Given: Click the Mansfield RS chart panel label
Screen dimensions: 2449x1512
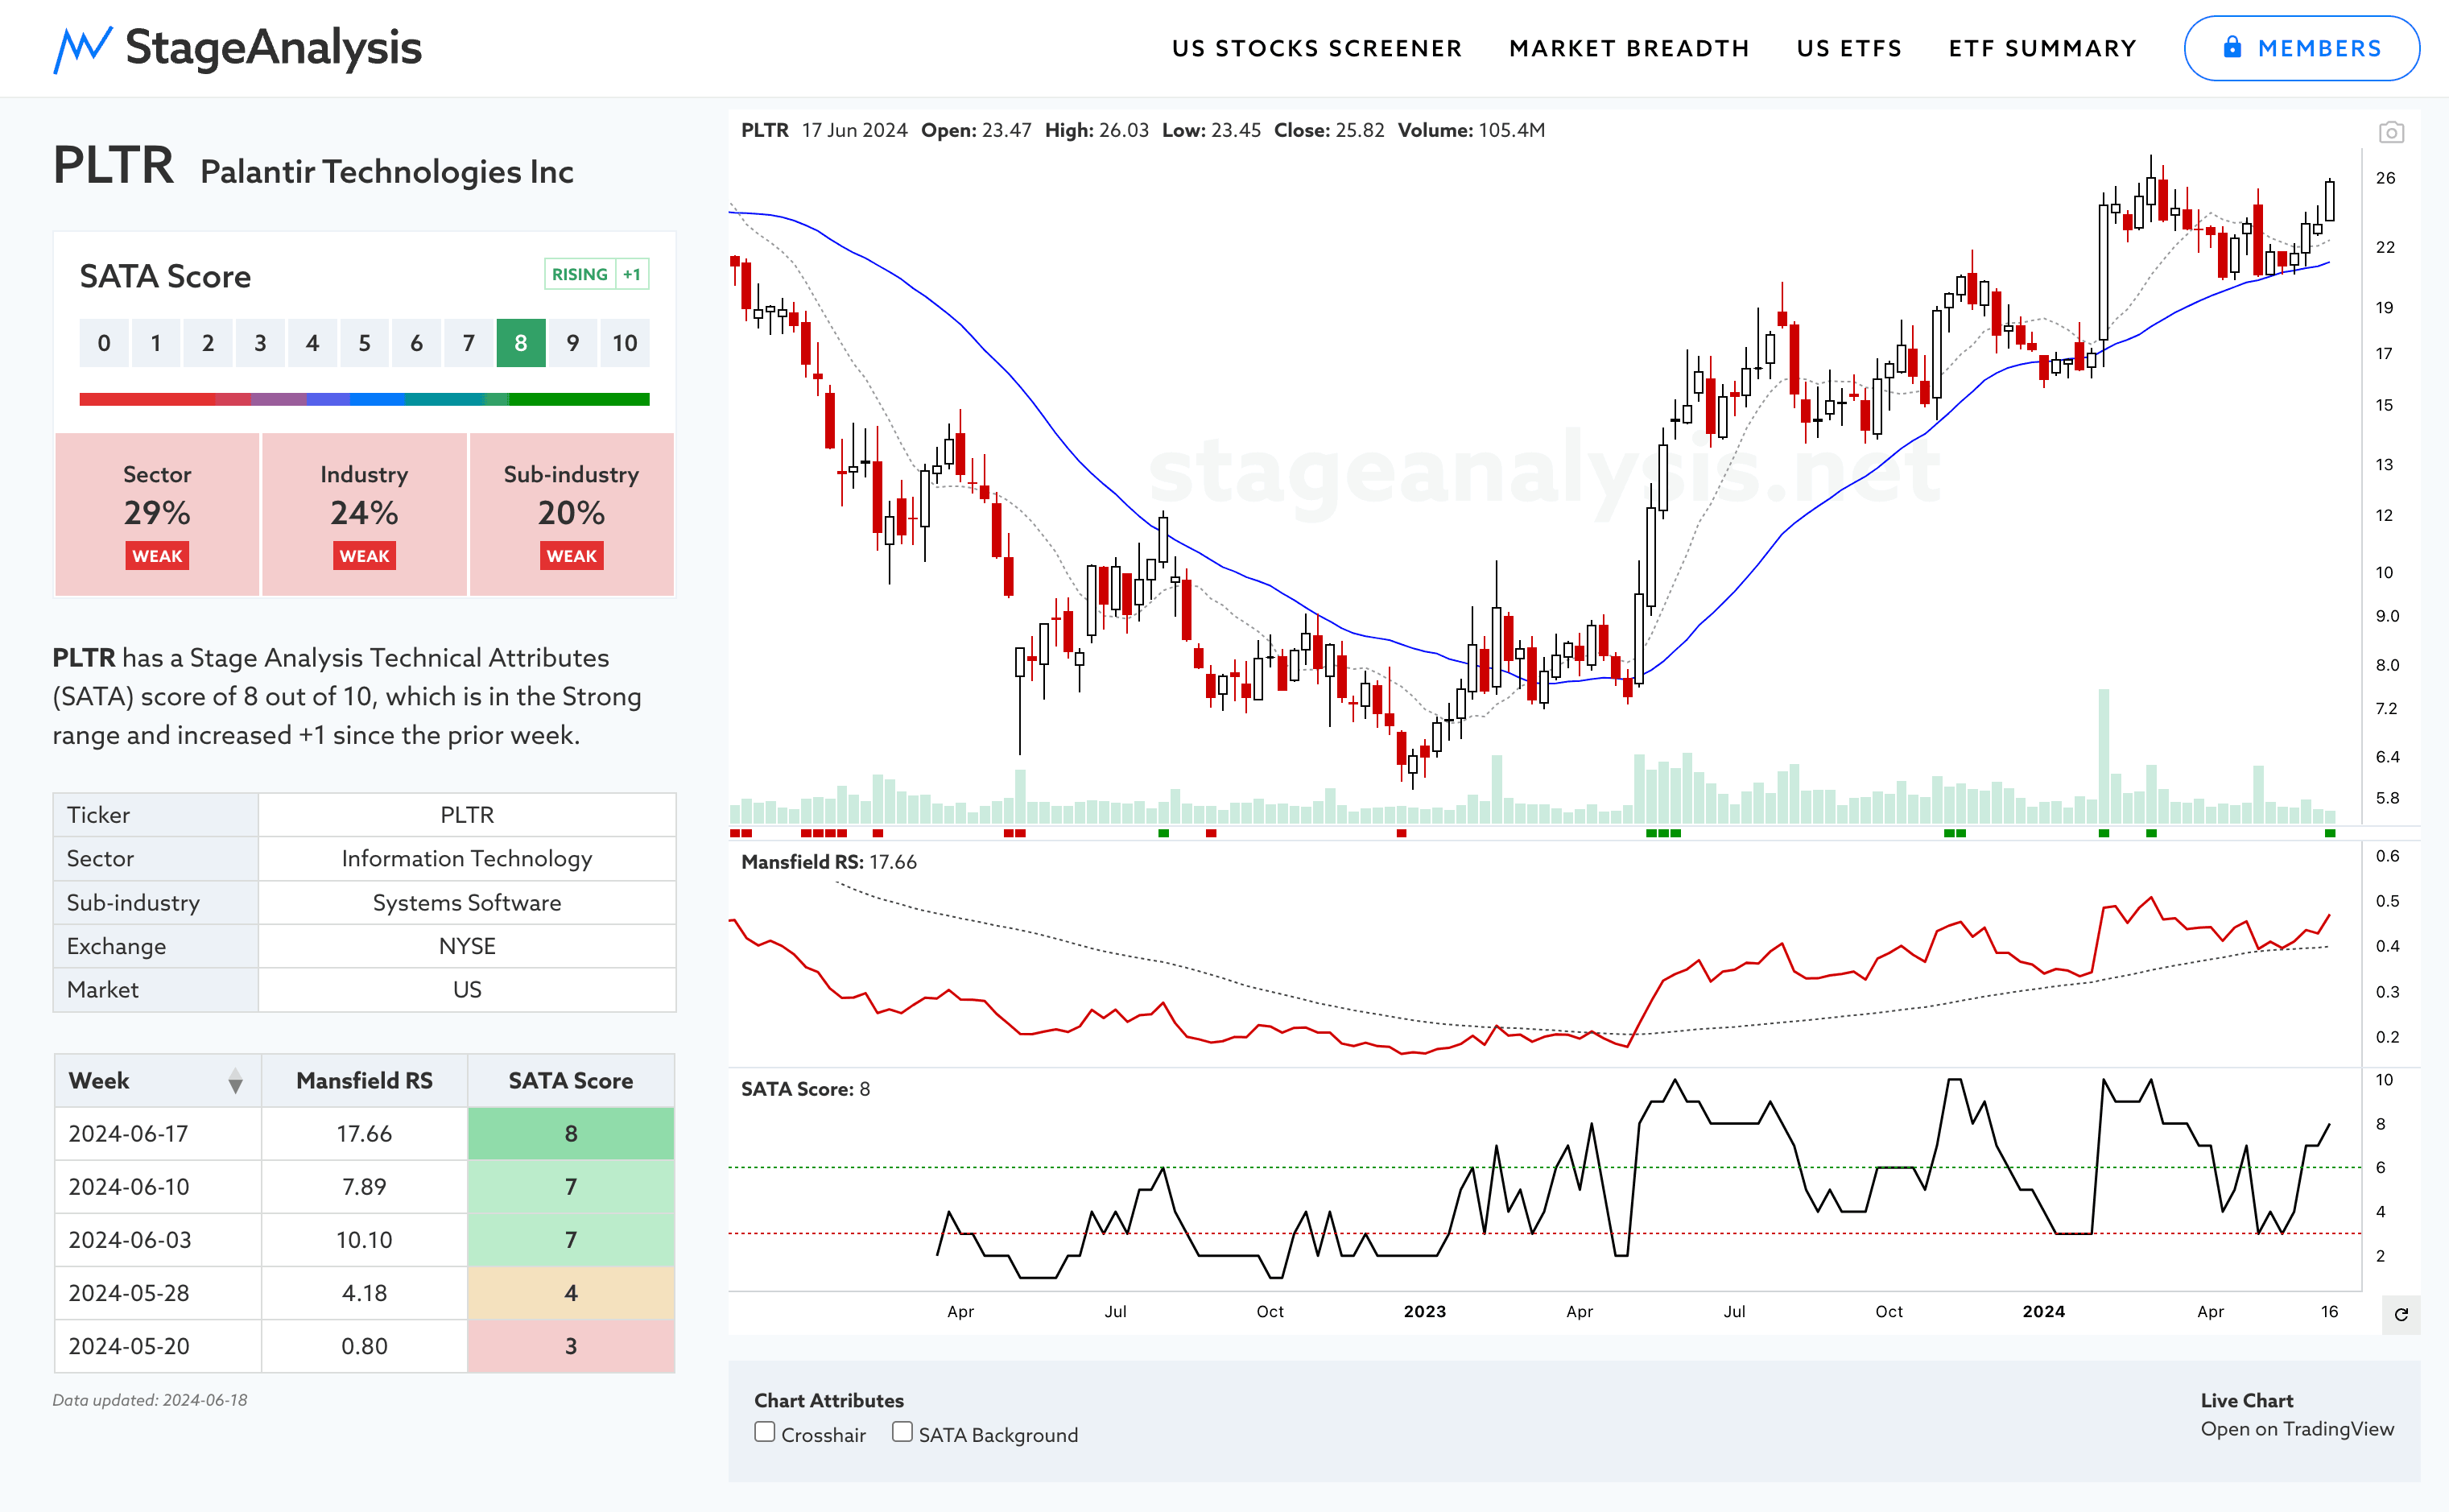Looking at the screenshot, I should click(x=828, y=862).
